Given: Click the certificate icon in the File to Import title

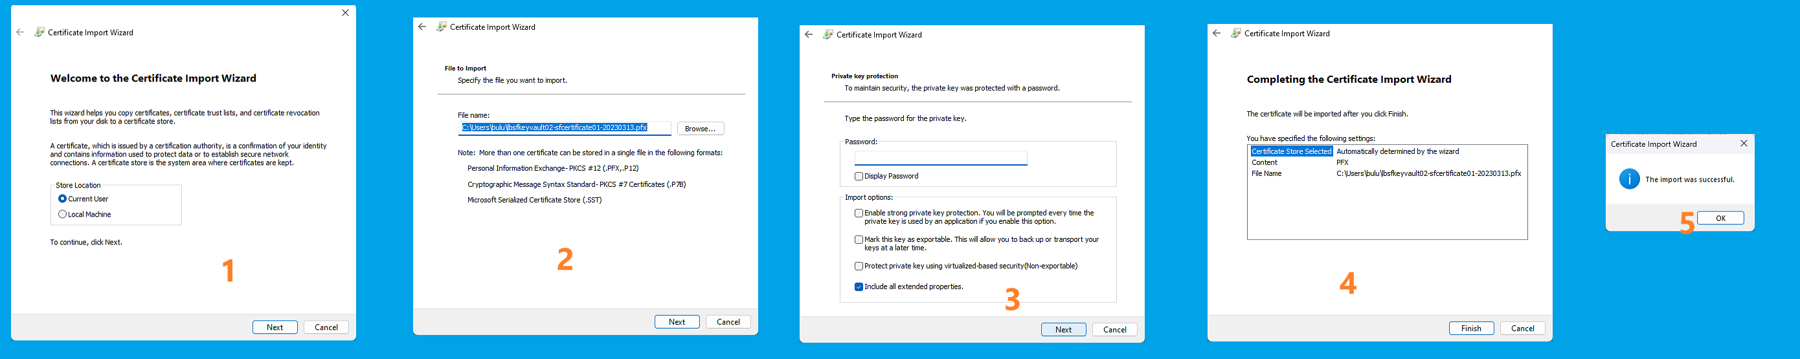Looking at the screenshot, I should point(442,27).
